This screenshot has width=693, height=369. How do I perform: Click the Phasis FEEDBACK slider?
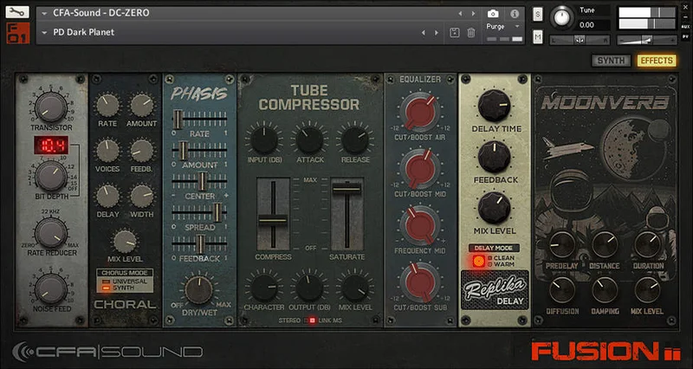(x=200, y=244)
